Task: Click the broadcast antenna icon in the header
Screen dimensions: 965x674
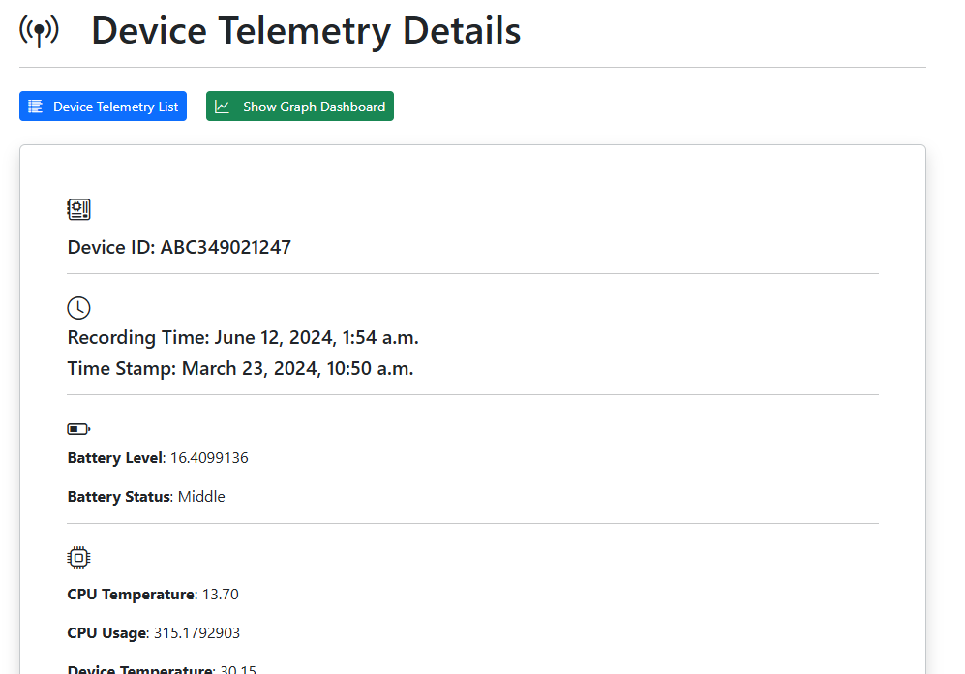Action: coord(39,31)
